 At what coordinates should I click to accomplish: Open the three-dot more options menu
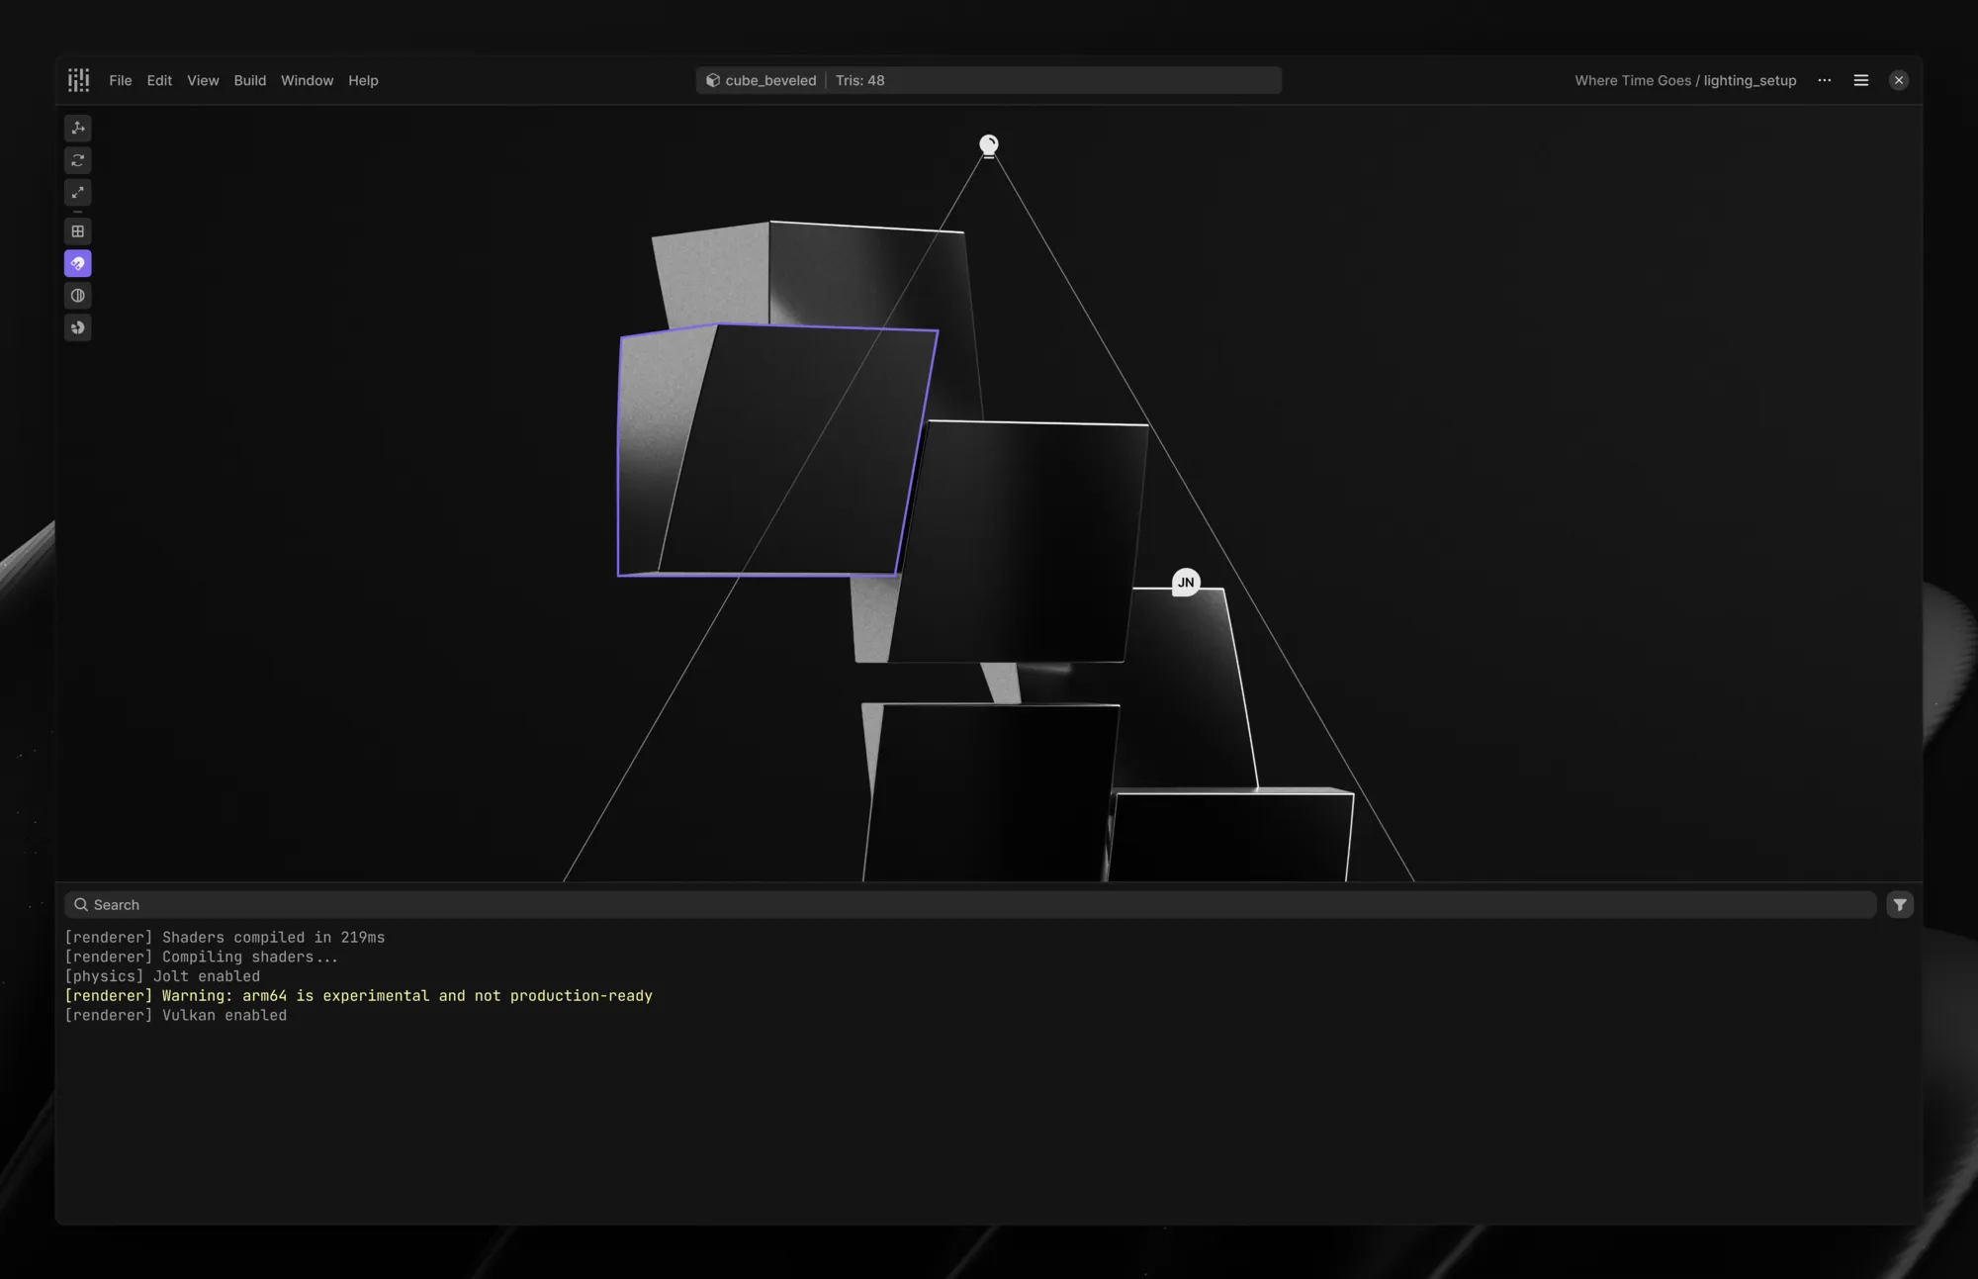point(1824,80)
